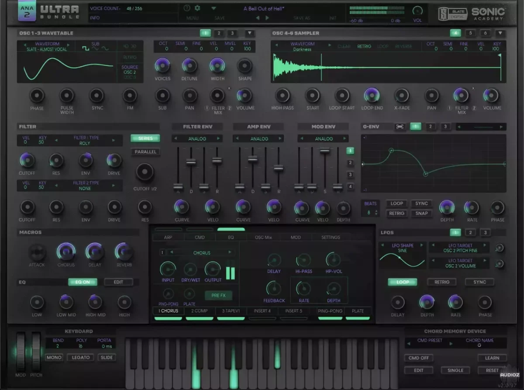Enable SERIES filter routing
The height and width of the screenshot is (390, 524).
pyautogui.click(x=145, y=138)
